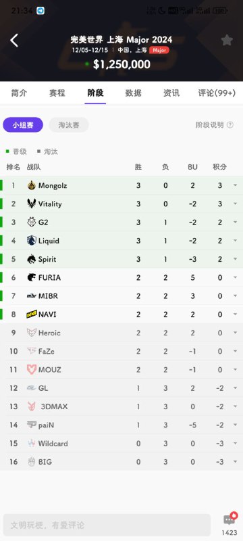
Task: Tap the back arrow icon
Action: 14,41
